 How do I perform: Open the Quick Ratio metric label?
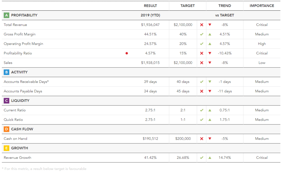pyautogui.click(x=13, y=120)
